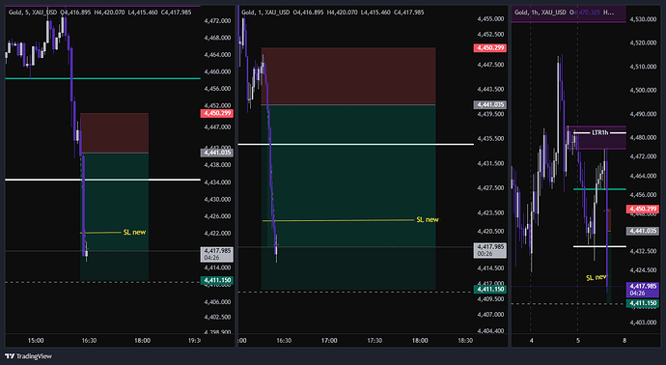Click date 5 on the 1h time axis
This screenshot has height=365, width=666.
(x=577, y=340)
